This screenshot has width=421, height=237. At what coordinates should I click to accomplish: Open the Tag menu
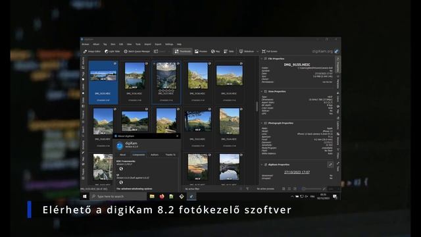[x=105, y=44]
